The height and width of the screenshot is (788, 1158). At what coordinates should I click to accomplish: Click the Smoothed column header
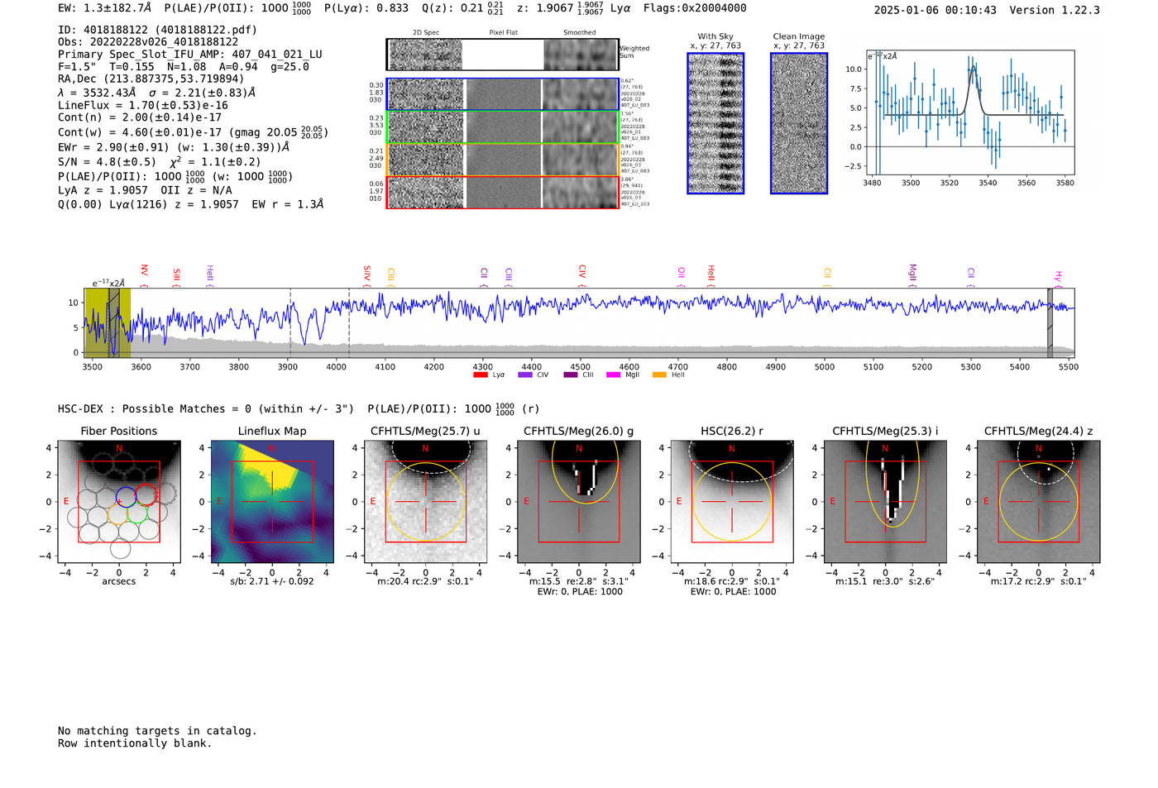(x=580, y=33)
